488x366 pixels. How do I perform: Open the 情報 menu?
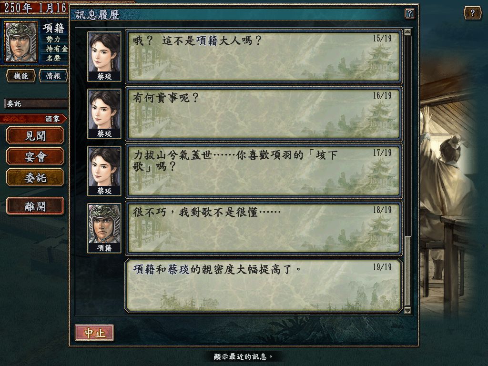pyautogui.click(x=53, y=76)
